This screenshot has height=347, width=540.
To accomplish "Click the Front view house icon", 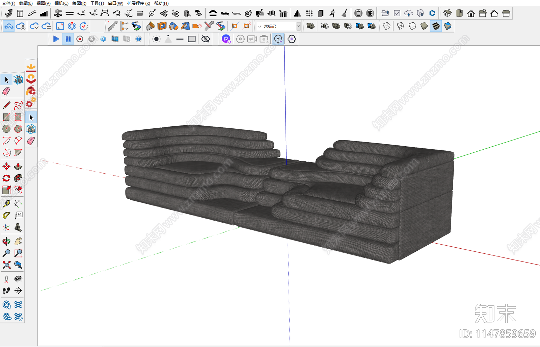I will click(x=471, y=14).
